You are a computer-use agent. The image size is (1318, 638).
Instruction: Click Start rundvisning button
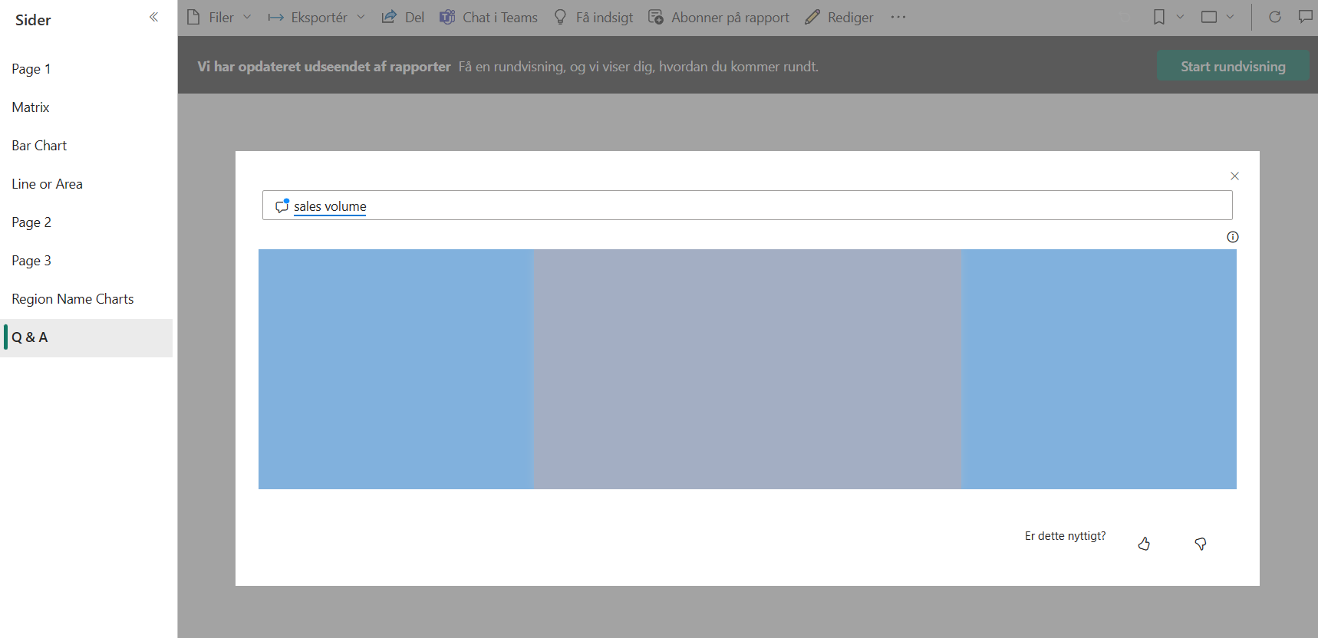[1233, 66]
